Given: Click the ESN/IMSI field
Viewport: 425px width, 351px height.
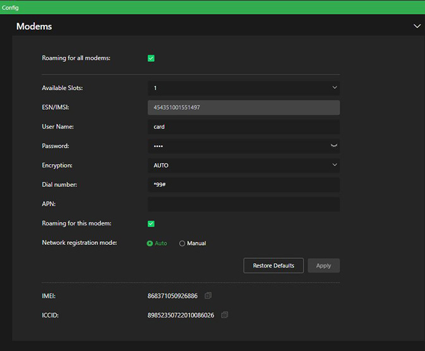Looking at the screenshot, I should 243,107.
